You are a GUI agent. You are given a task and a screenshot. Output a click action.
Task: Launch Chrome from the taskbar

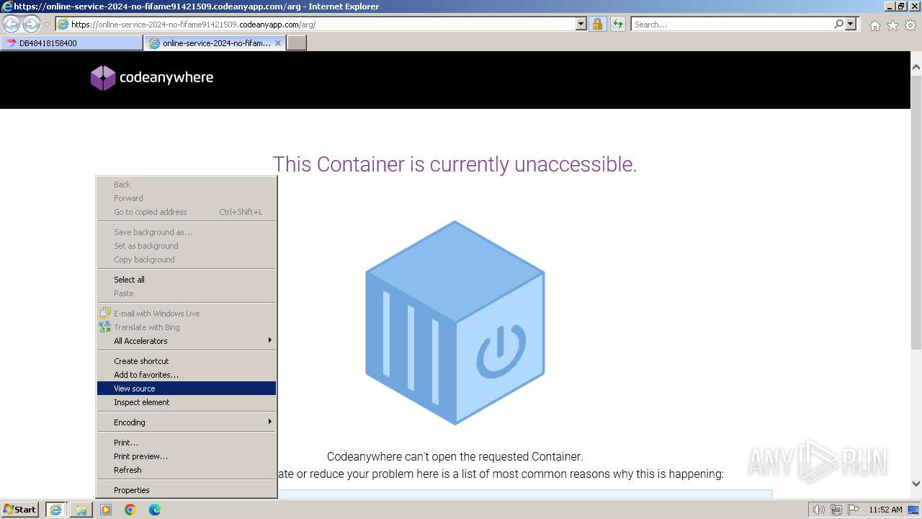click(x=130, y=510)
